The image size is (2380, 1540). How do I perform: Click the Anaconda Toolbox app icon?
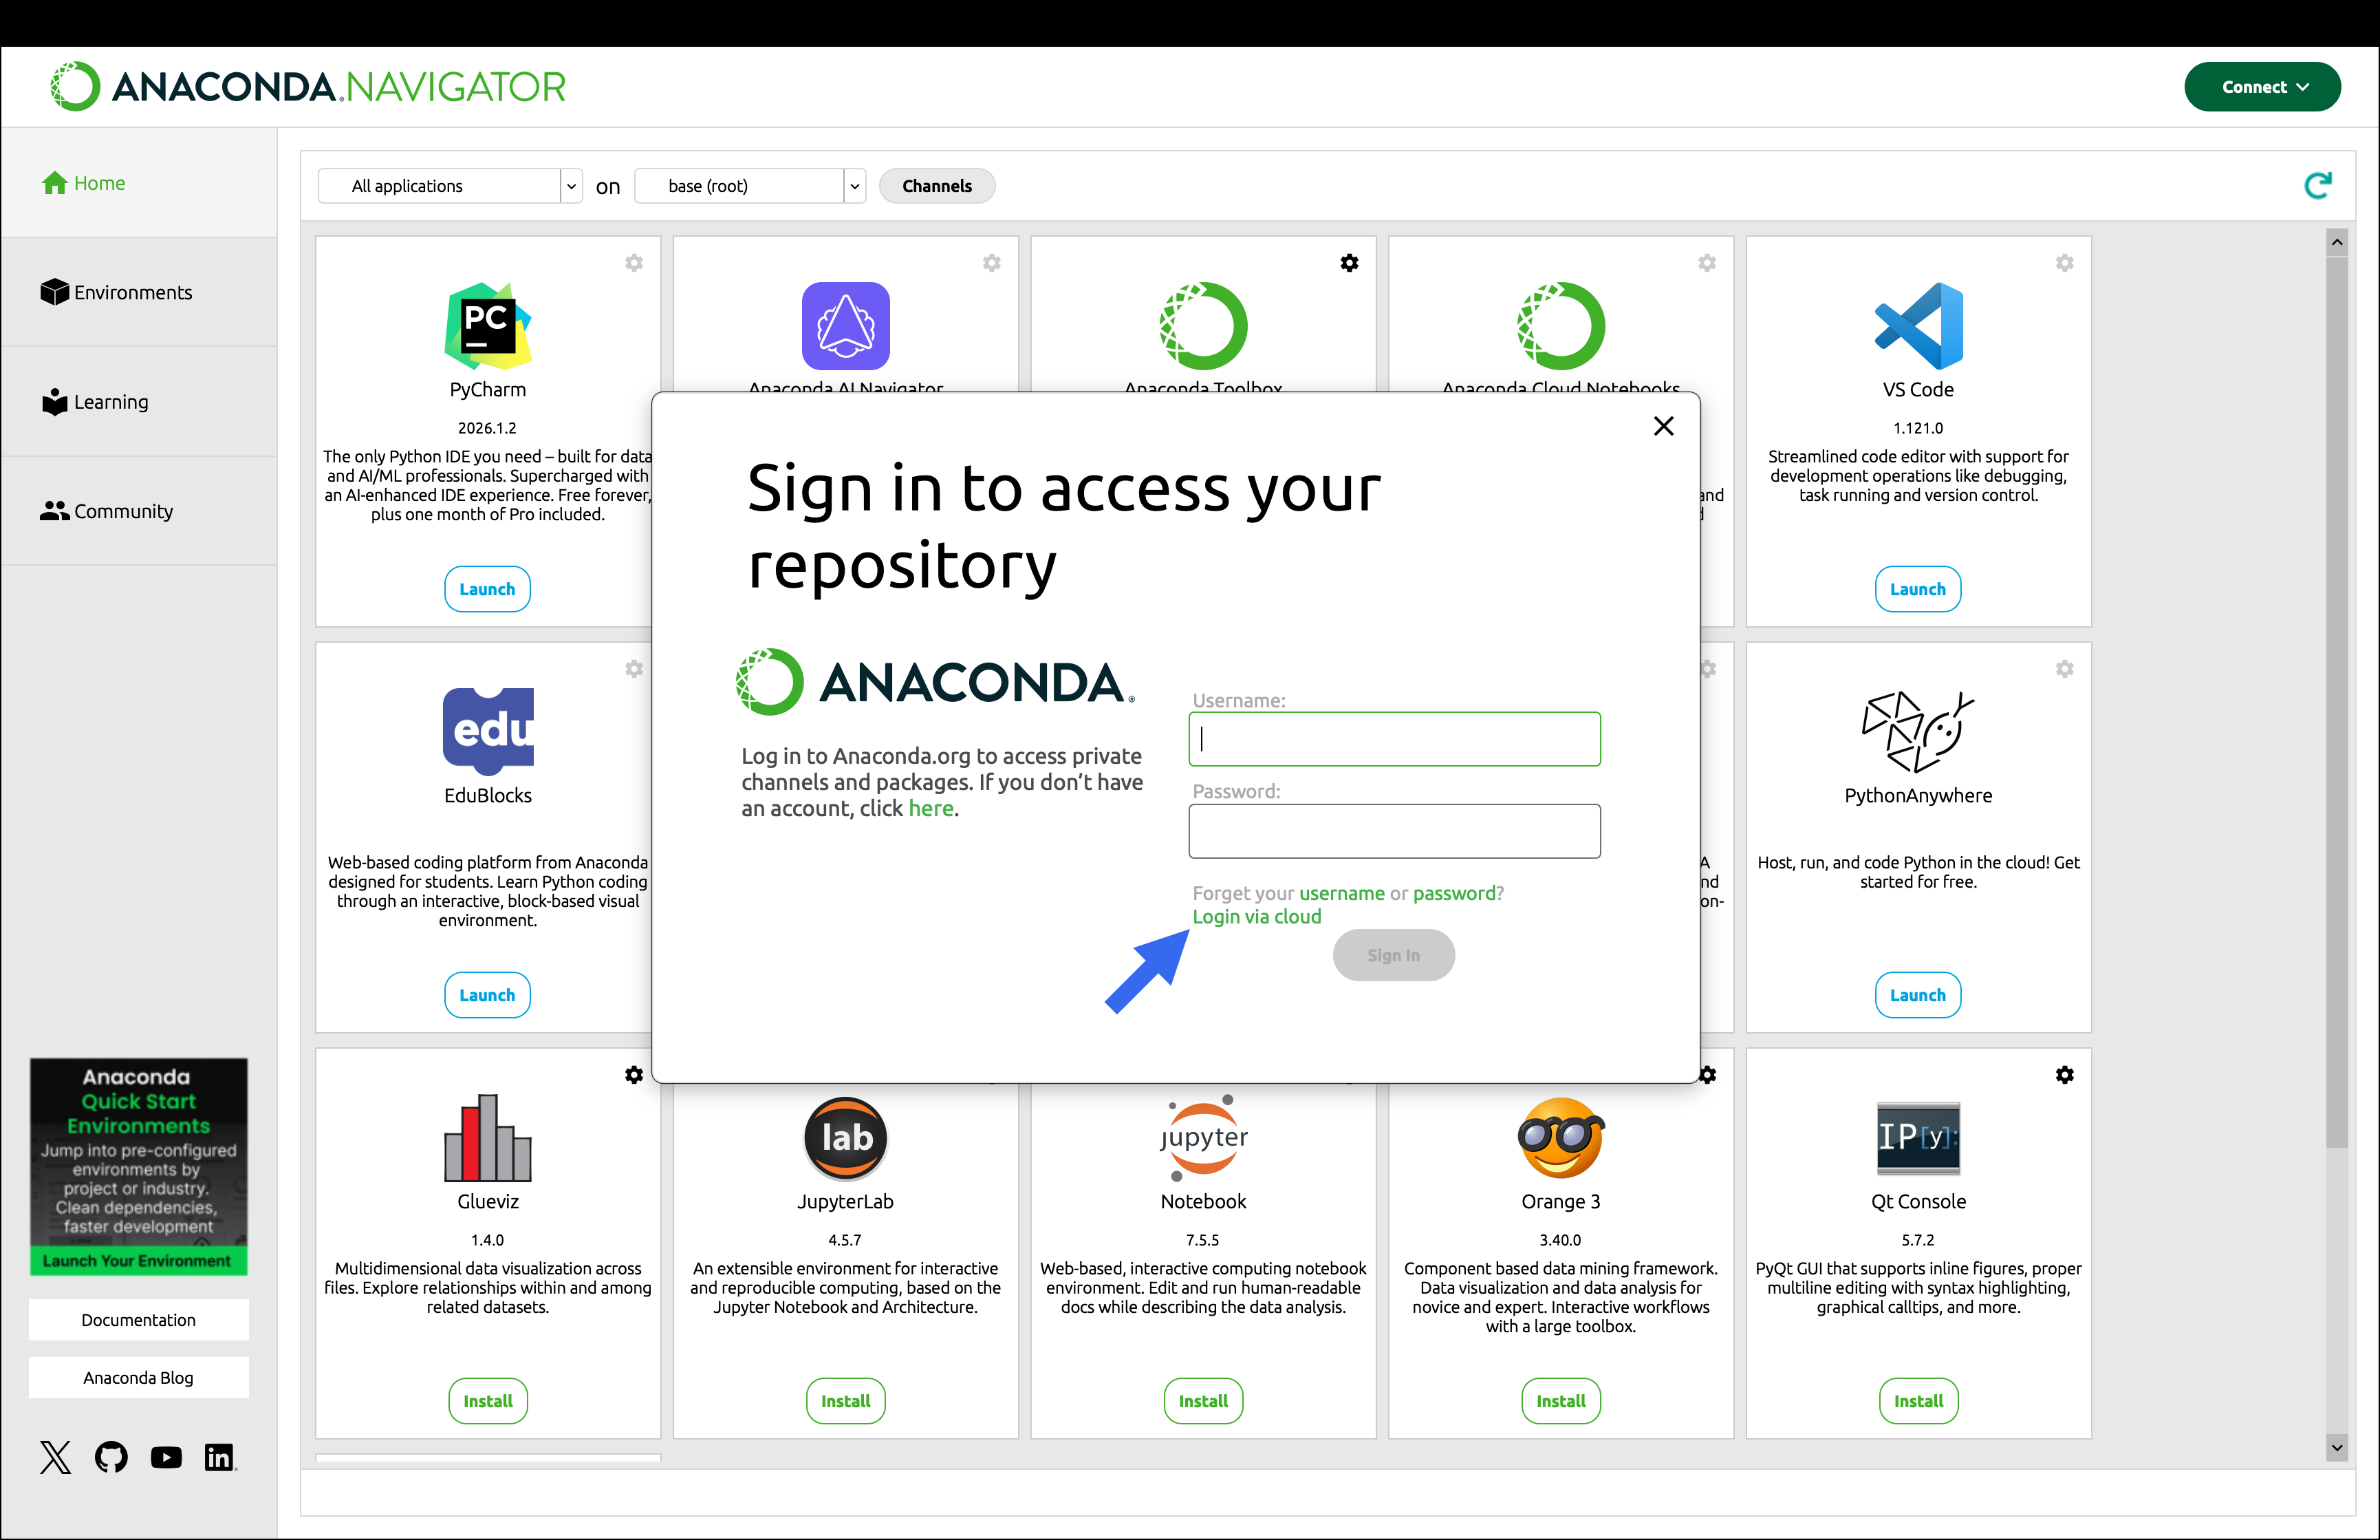(1204, 326)
